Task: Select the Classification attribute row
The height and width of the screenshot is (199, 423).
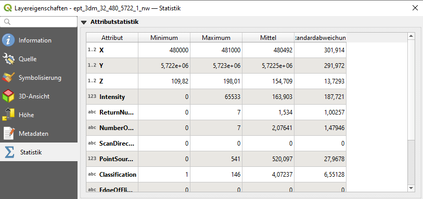Action: click(216, 175)
